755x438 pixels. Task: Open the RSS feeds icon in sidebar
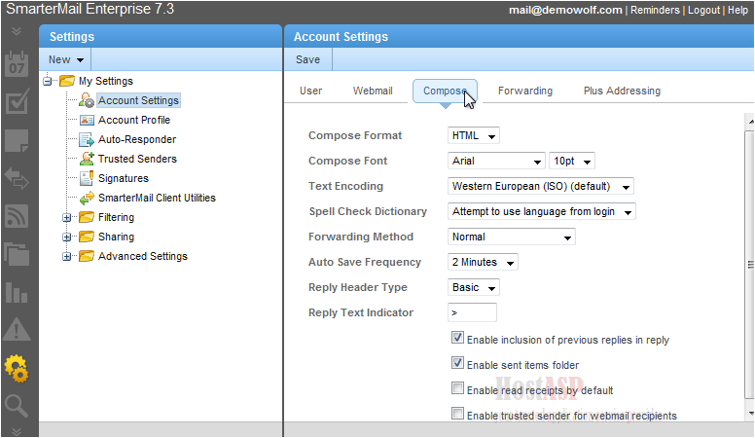(17, 216)
